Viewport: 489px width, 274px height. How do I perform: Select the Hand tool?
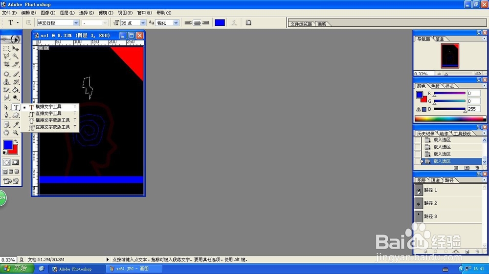click(x=6, y=133)
